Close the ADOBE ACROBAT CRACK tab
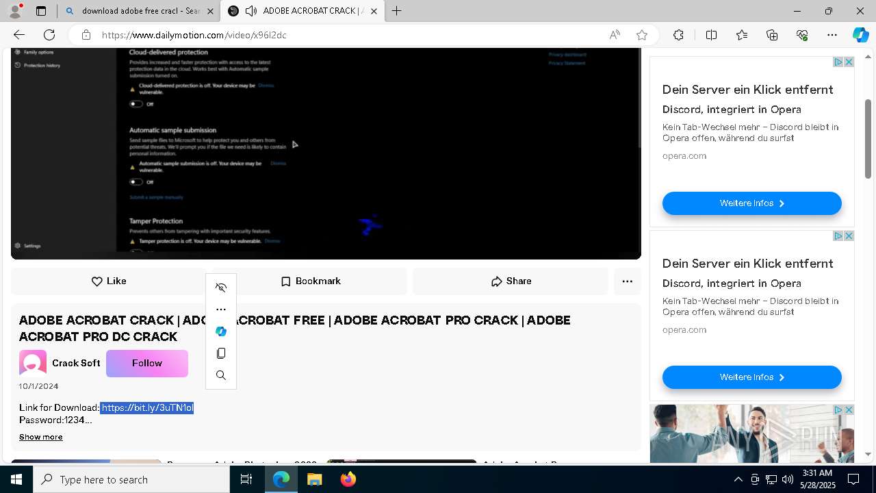Viewport: 876px width, 493px height. point(374,11)
